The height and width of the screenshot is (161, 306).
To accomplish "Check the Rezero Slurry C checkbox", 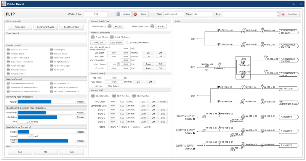I will [131, 127].
